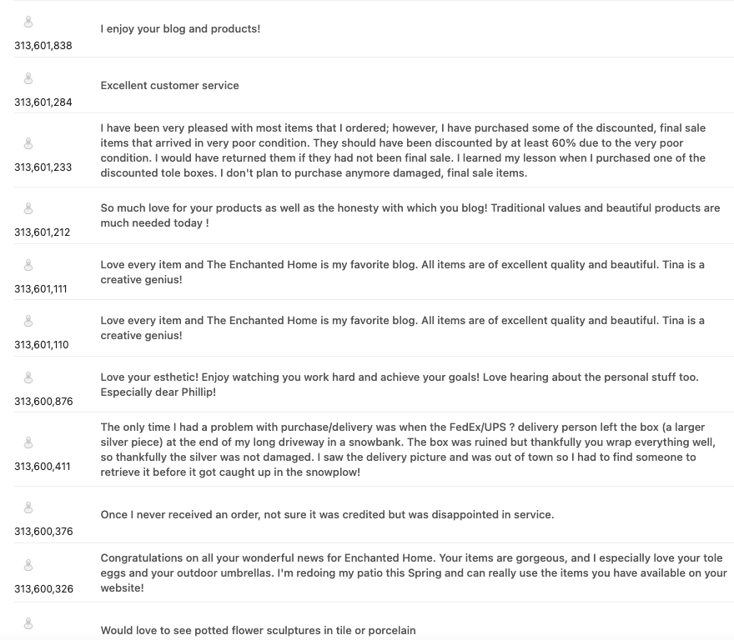Click the respondent icon above ID 313,601,110

(28, 322)
